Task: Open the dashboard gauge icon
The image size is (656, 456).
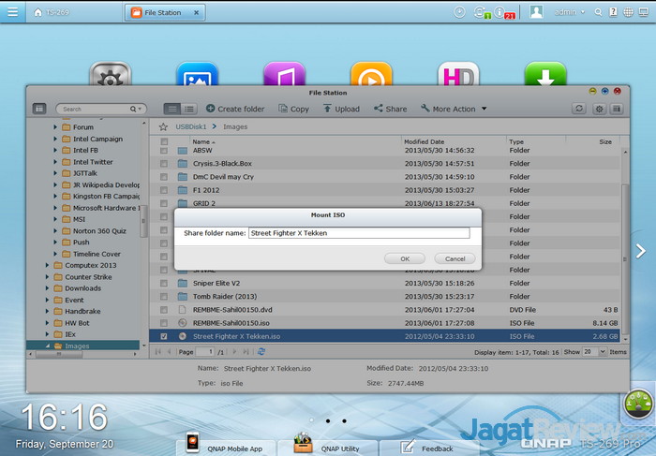Action: (638, 405)
